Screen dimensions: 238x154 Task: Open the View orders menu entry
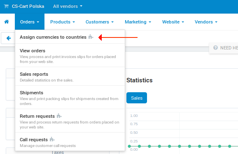click(70, 55)
